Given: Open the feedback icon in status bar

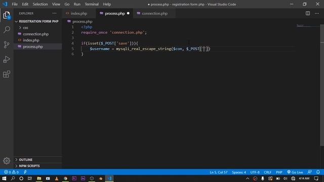Looking at the screenshot, I should pyautogui.click(x=309, y=172).
